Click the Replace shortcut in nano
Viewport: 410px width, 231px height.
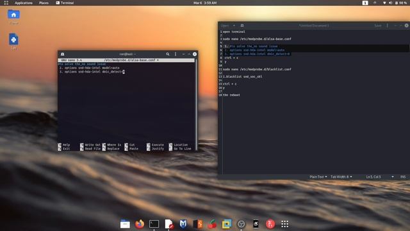pyautogui.click(x=111, y=149)
